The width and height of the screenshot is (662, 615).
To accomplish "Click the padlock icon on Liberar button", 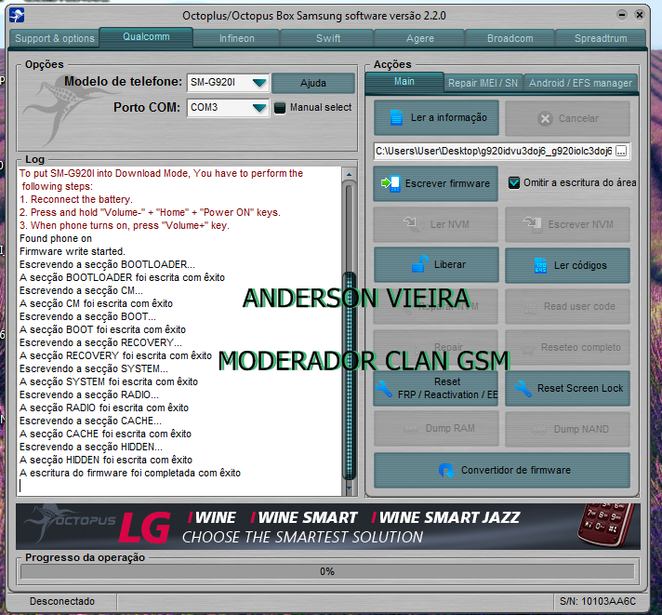I will 419,264.
